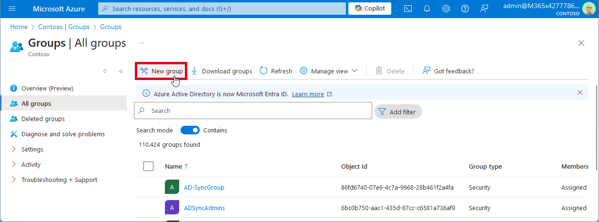Click the ADSyncAdmins purple avatar icon
Viewport: 599px width, 222px height.
(x=172, y=208)
